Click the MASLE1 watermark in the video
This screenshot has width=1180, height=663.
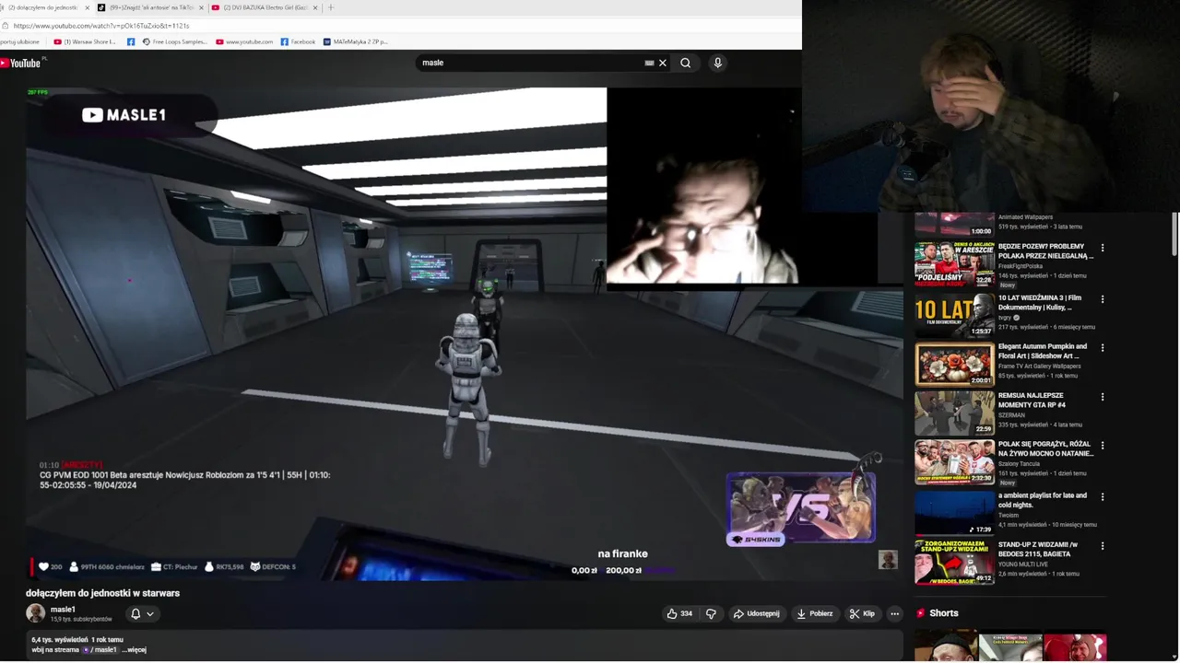[x=124, y=115]
